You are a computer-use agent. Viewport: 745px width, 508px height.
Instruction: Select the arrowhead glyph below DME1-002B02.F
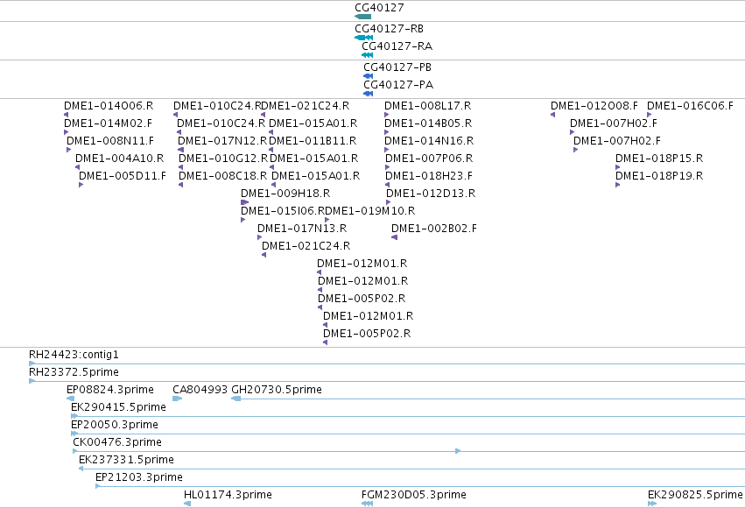point(394,237)
